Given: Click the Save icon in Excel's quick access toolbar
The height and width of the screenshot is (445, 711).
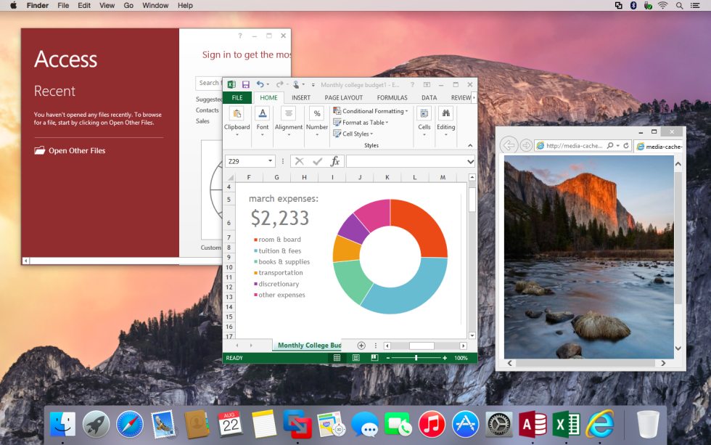Looking at the screenshot, I should (x=246, y=84).
